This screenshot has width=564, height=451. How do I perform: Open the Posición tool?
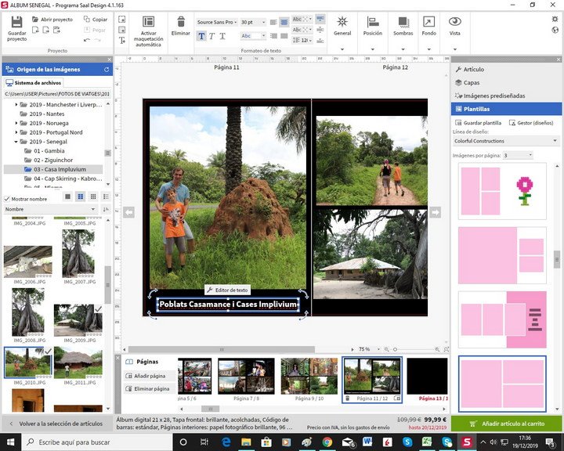373,23
